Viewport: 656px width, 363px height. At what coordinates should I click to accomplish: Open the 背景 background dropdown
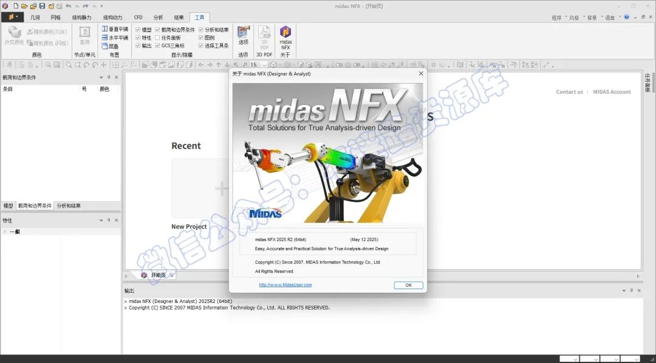pyautogui.click(x=594, y=18)
